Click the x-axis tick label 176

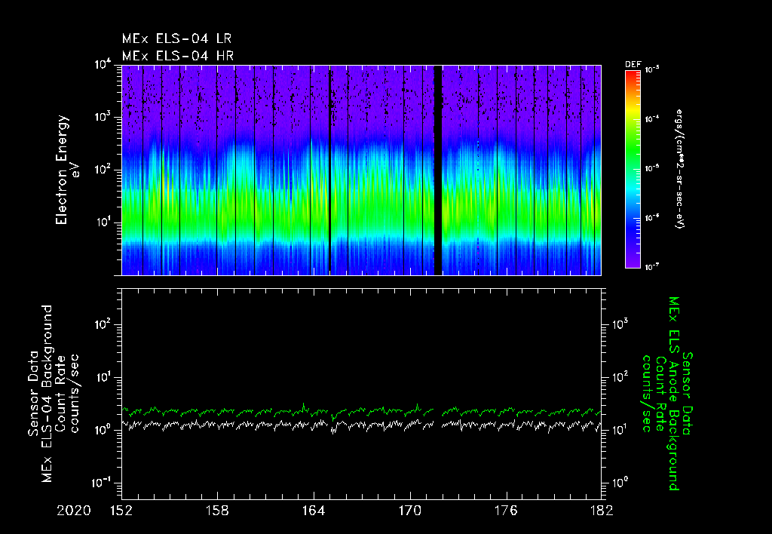(x=506, y=511)
